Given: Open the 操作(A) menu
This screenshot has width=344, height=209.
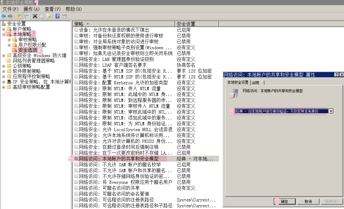Looking at the screenshot, I should pos(31,9).
